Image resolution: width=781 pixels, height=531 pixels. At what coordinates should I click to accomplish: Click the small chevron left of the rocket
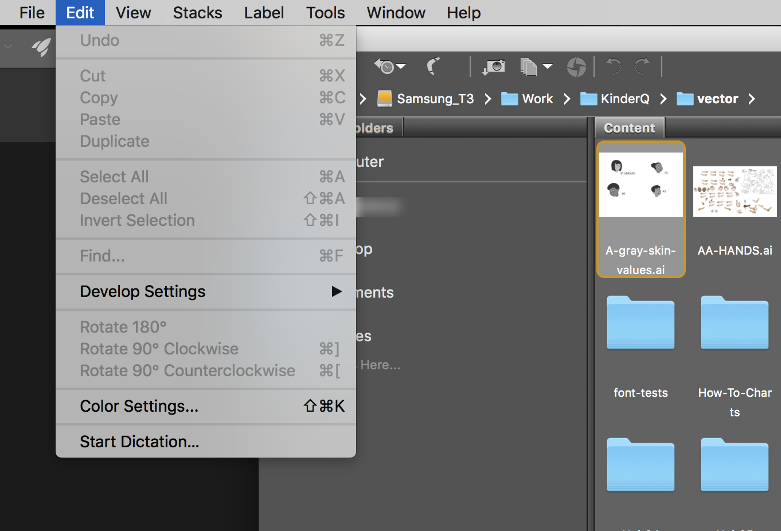[x=9, y=46]
